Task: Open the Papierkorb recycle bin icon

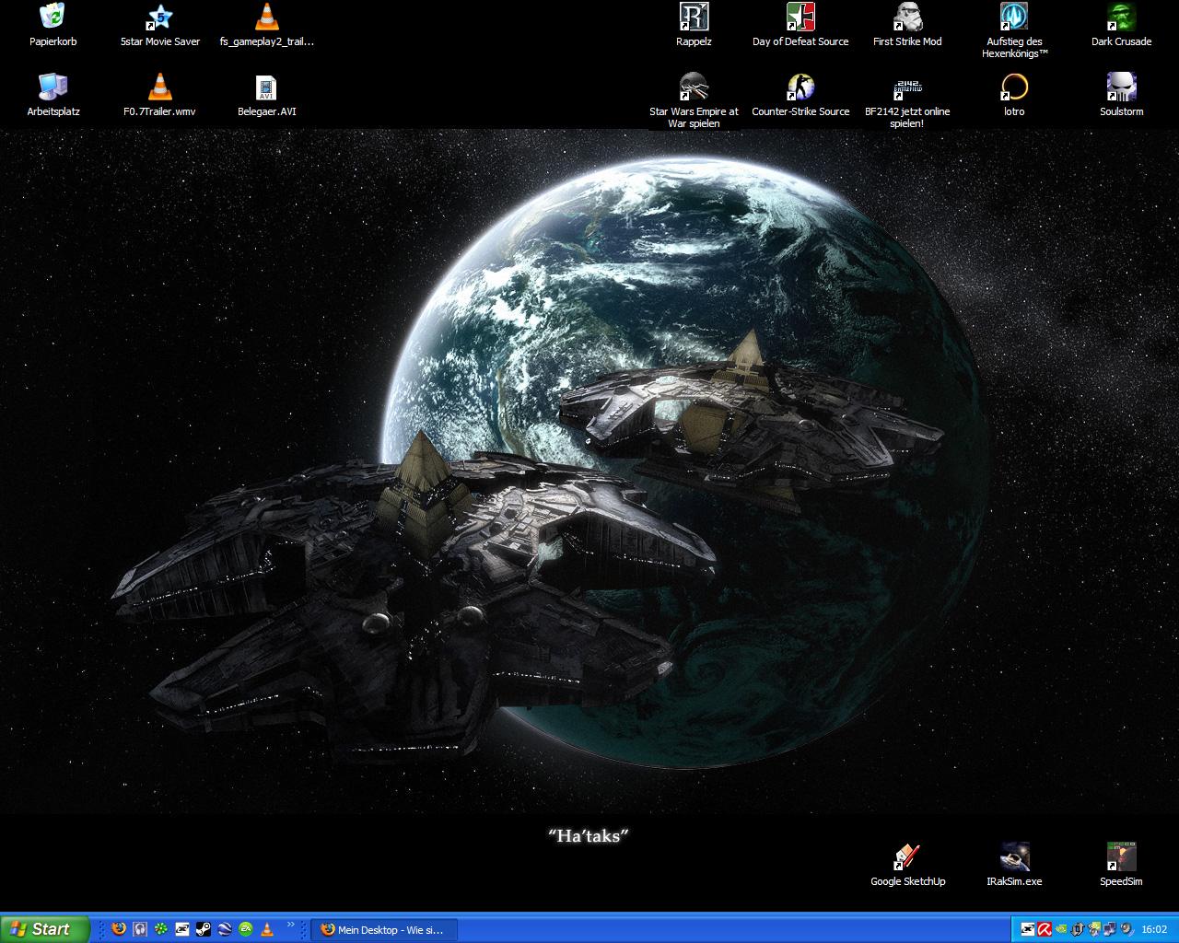Action: (53, 17)
